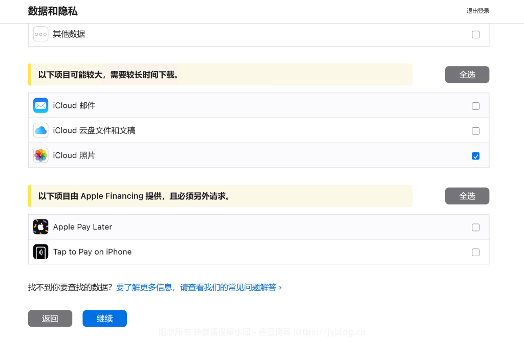This screenshot has height=342, width=524.
Task: Click the iCloud 照片 photos icon
Action: coord(41,155)
